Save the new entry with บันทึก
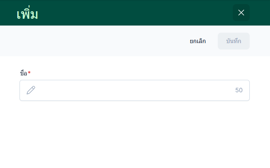Viewport: 270px width, 168px height. [234, 41]
